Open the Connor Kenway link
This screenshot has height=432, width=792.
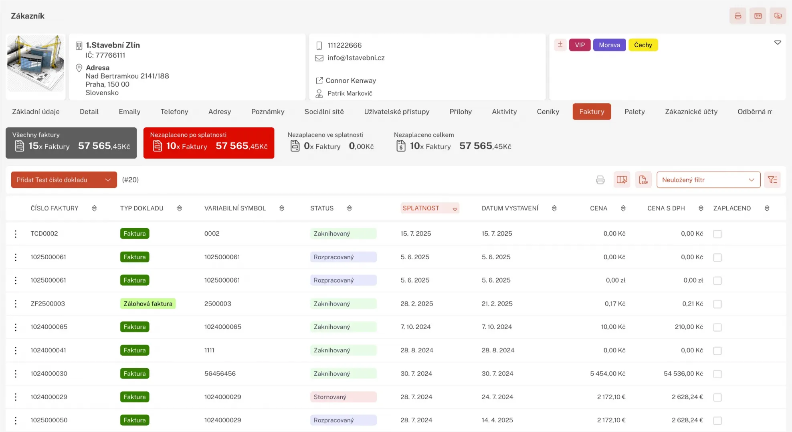350,80
